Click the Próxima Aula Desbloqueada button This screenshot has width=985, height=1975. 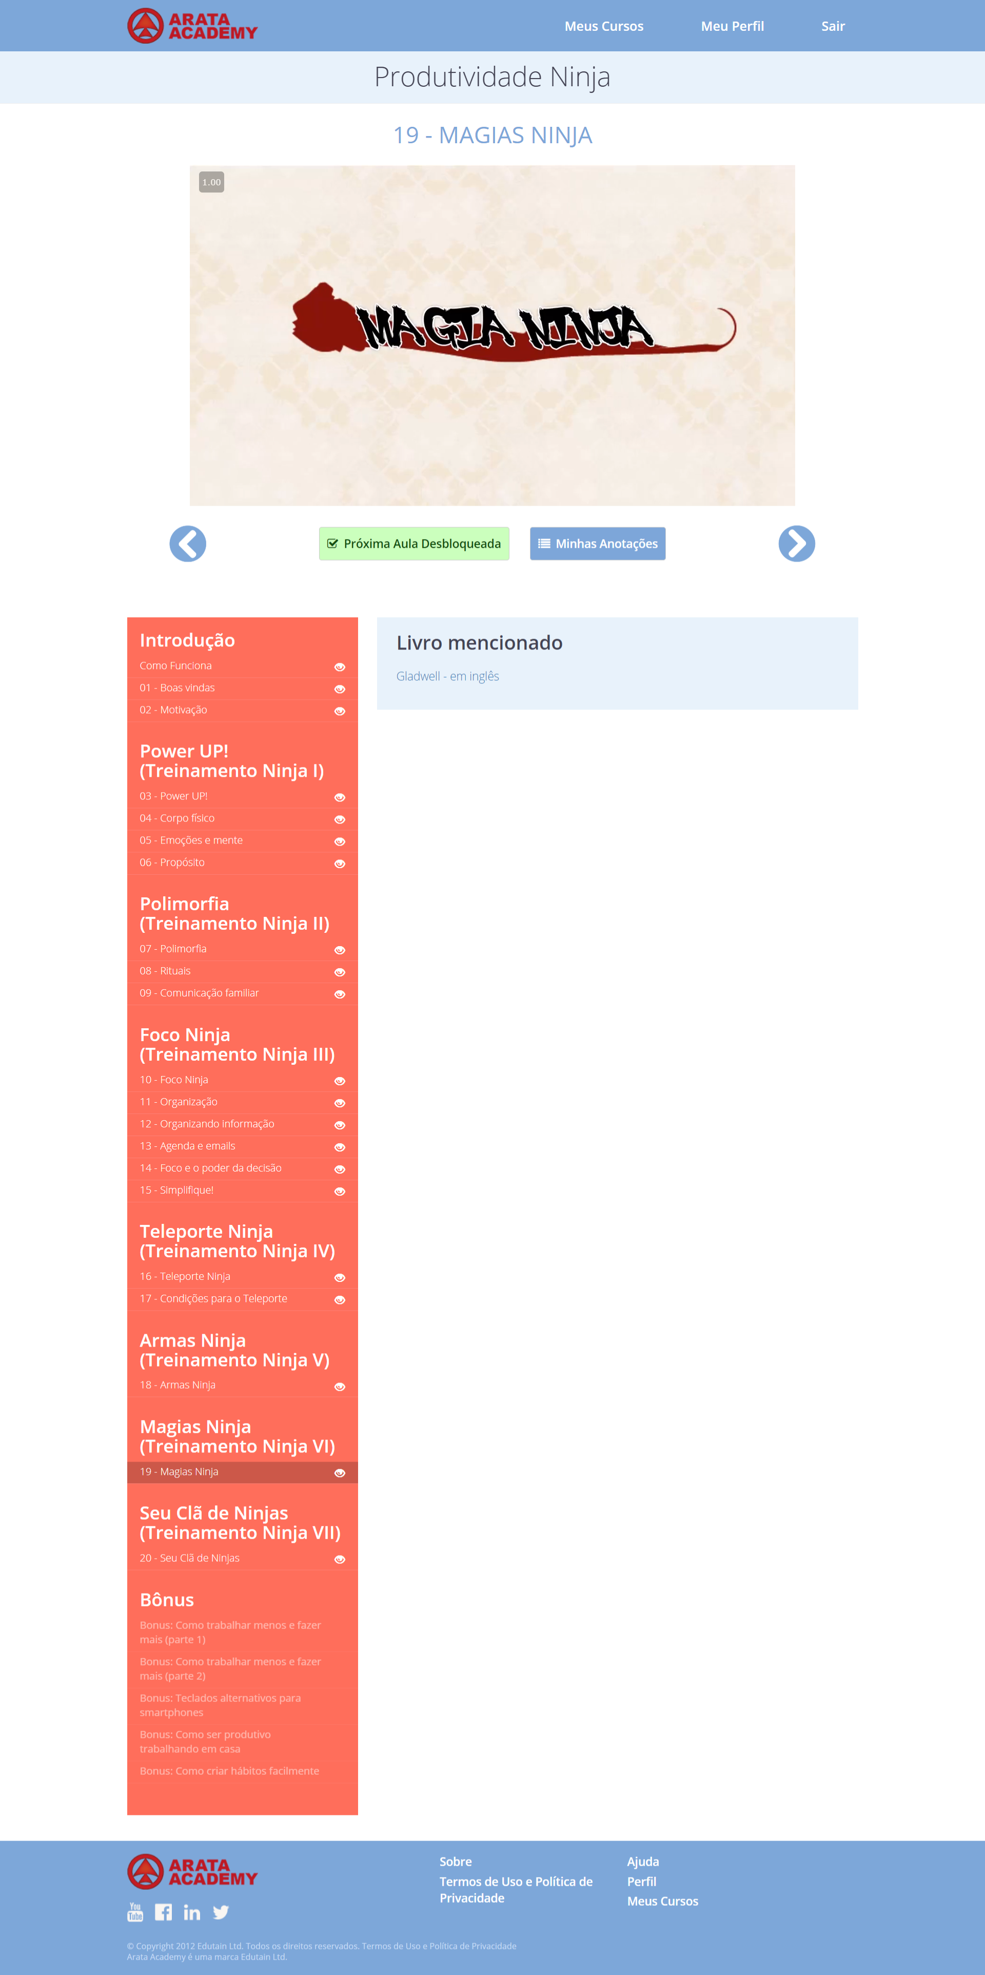[415, 544]
